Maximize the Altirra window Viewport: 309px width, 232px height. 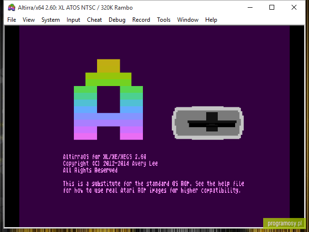tap(272, 8)
